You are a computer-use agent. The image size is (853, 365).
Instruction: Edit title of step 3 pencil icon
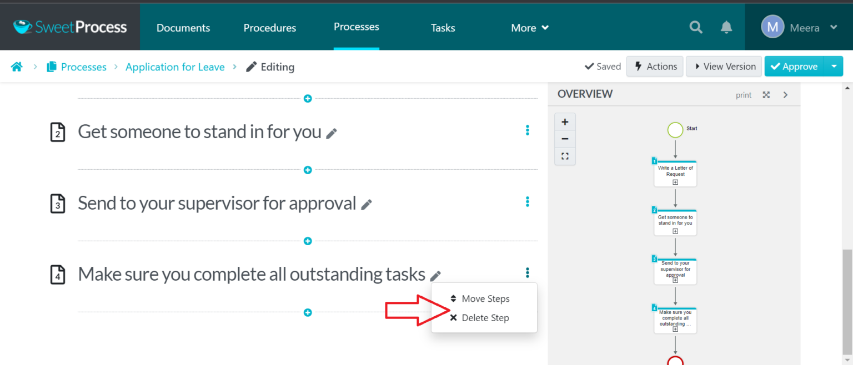(x=367, y=205)
